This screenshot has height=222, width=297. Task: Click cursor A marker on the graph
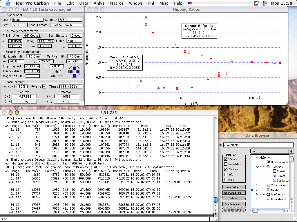coord(138,84)
